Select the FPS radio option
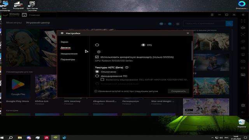The width and height of the screenshot is (249, 140). pos(143,45)
